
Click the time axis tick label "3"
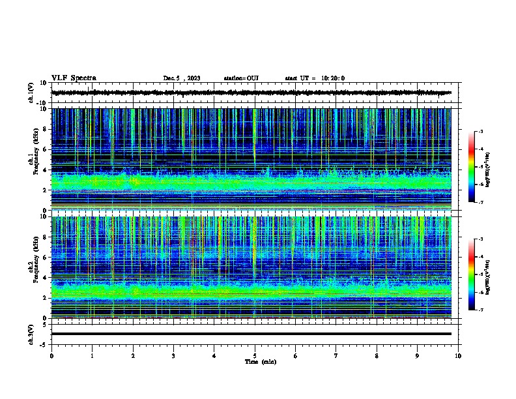(x=173, y=356)
